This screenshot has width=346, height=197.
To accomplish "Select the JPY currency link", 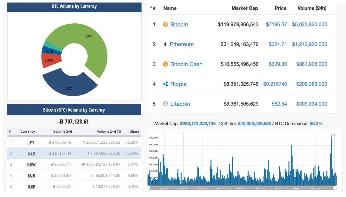I will click(x=31, y=142).
